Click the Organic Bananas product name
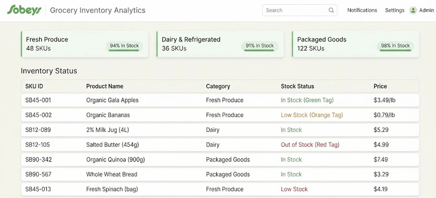This screenshot has height=198, width=436. pyautogui.click(x=108, y=115)
